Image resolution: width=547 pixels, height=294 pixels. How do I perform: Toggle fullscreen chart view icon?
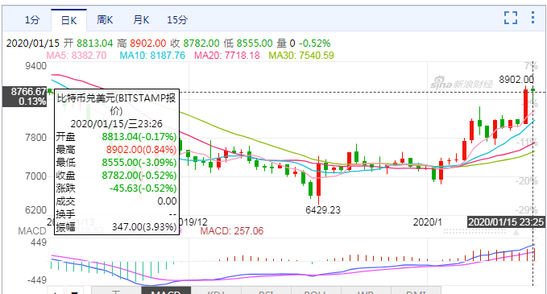(x=511, y=18)
